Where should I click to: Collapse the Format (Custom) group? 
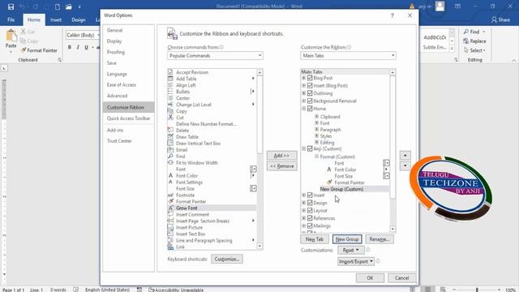(x=317, y=157)
